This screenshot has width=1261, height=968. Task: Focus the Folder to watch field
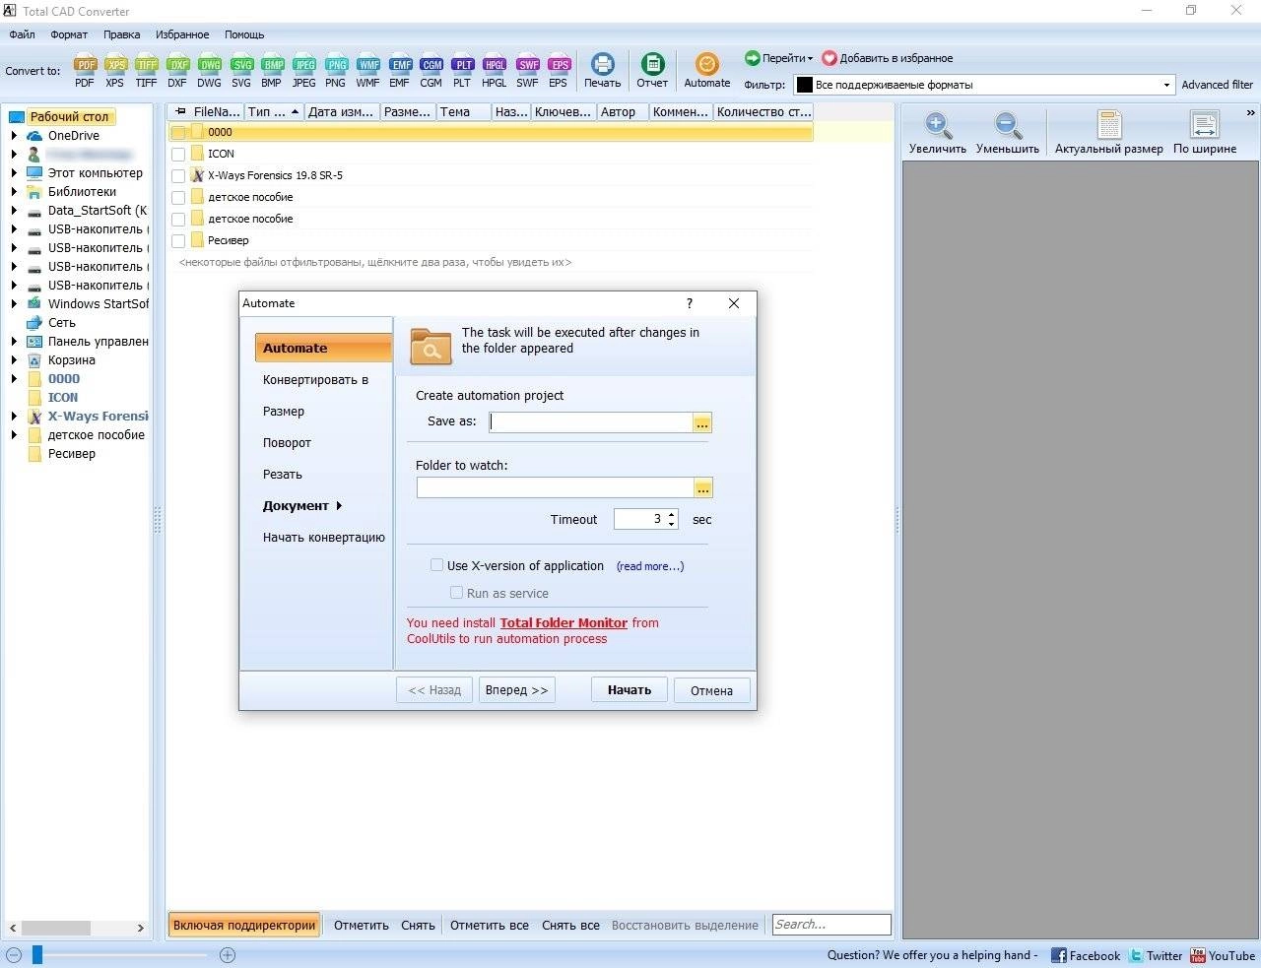(556, 487)
